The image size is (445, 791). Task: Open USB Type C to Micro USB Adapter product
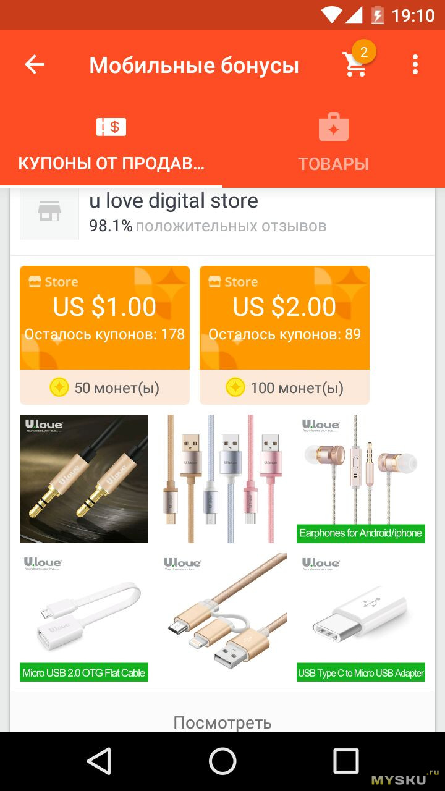click(x=361, y=617)
